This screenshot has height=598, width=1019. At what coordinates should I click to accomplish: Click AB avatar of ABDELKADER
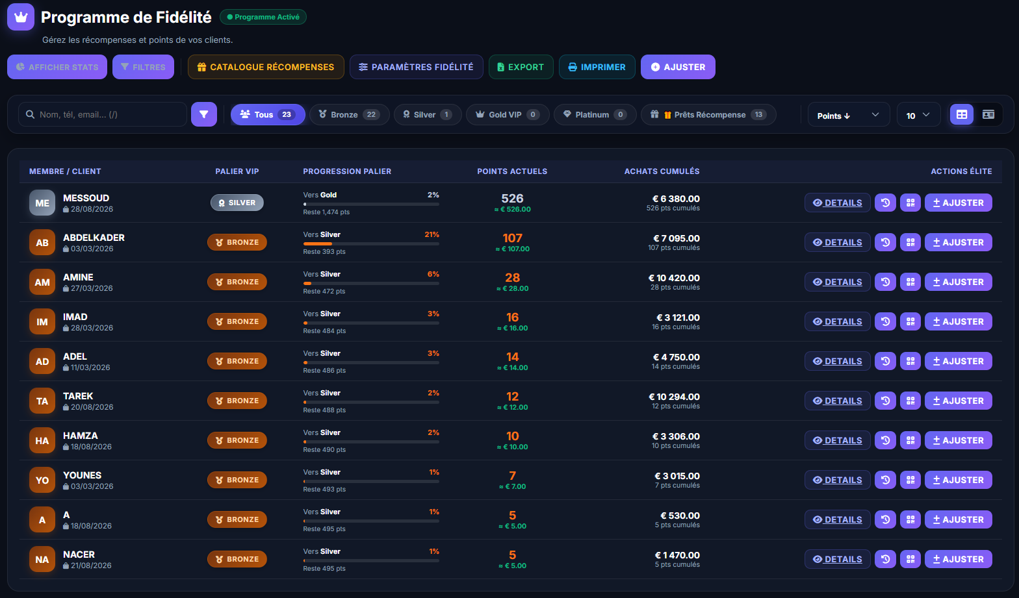click(42, 242)
